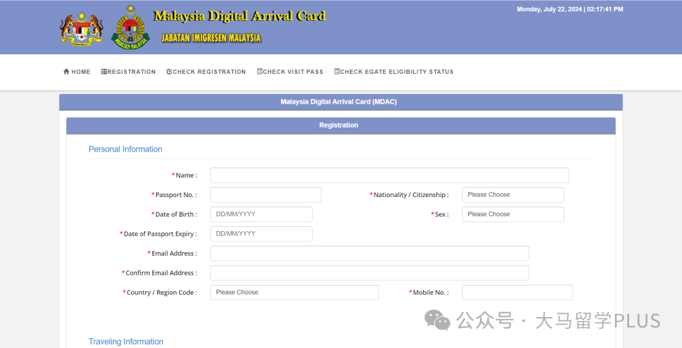Click the Registration panel header
Image resolution: width=682 pixels, height=348 pixels.
coord(341,126)
